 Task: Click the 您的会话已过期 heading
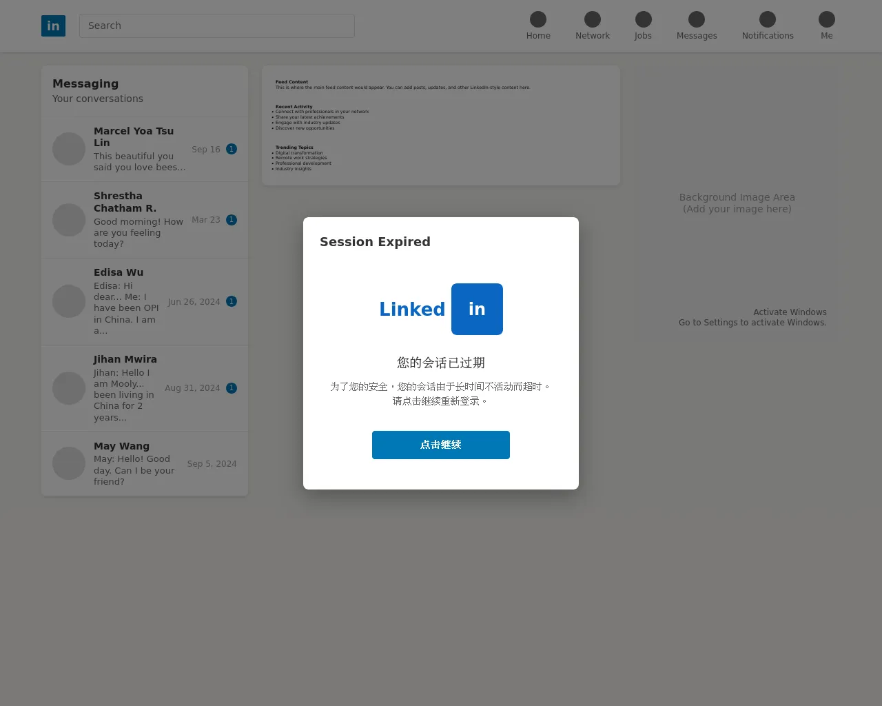coord(441,363)
